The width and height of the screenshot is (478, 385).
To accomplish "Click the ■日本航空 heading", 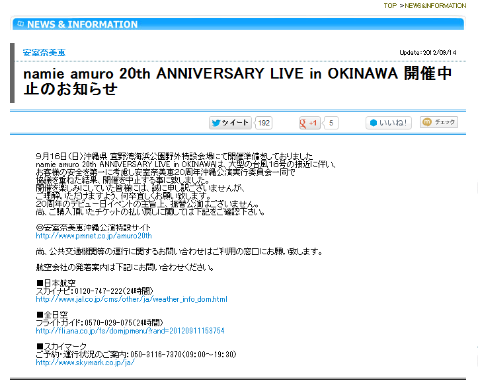I will tap(56, 283).
